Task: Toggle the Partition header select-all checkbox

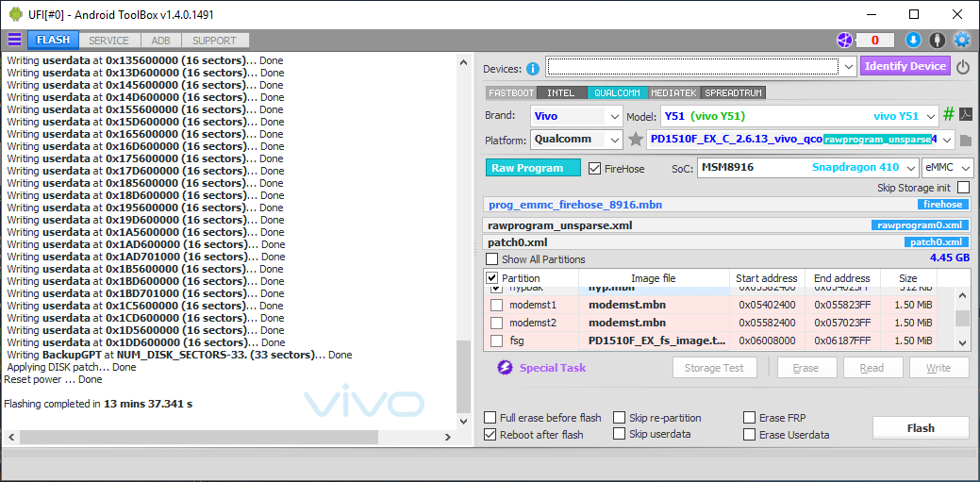Action: coord(491,277)
